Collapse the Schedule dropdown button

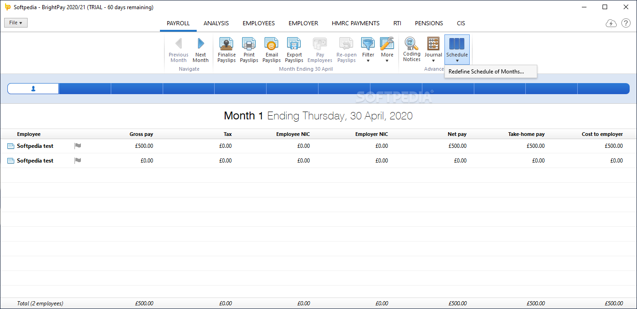click(x=457, y=50)
